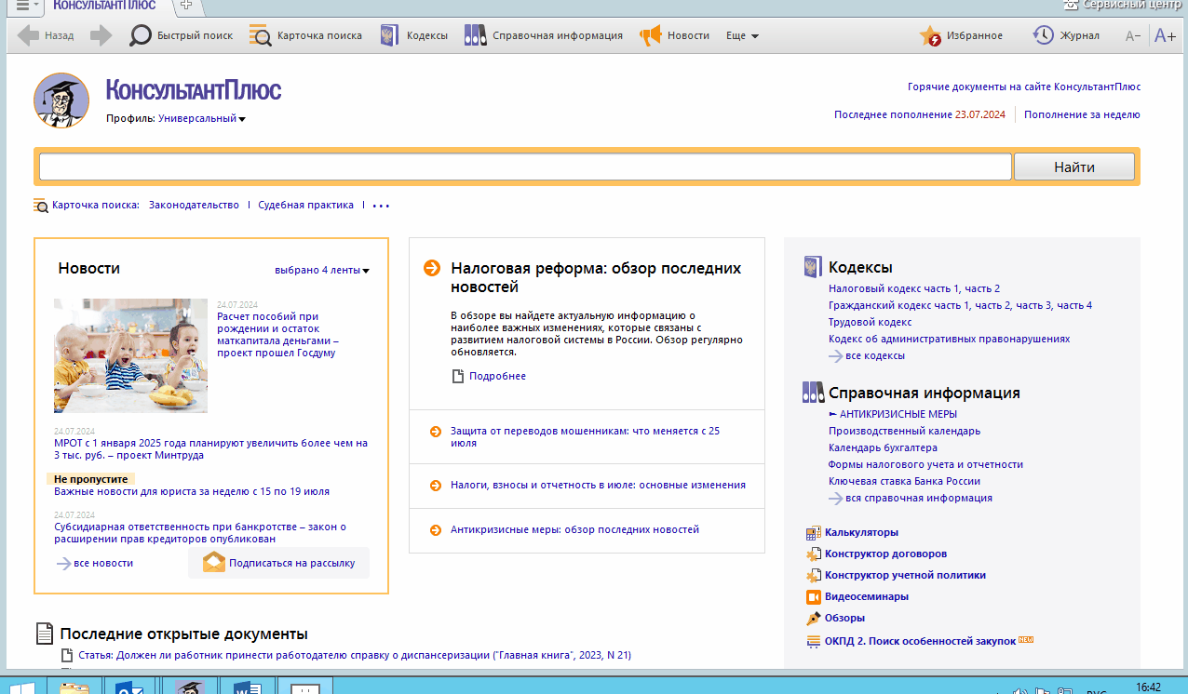
Task: Increase font size with A+
Action: [1165, 36]
